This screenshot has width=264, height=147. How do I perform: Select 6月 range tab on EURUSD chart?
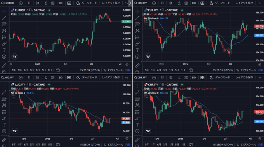(26, 70)
